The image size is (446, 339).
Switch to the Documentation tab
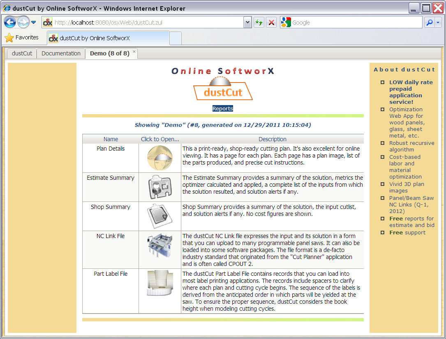pyautogui.click(x=61, y=53)
